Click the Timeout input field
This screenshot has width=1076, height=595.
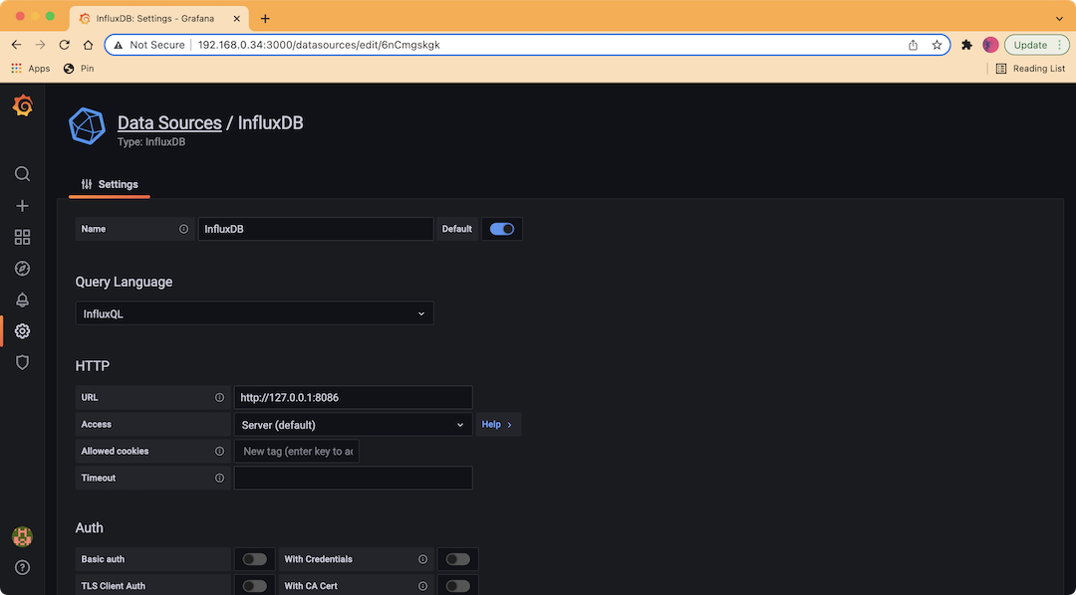(x=353, y=478)
